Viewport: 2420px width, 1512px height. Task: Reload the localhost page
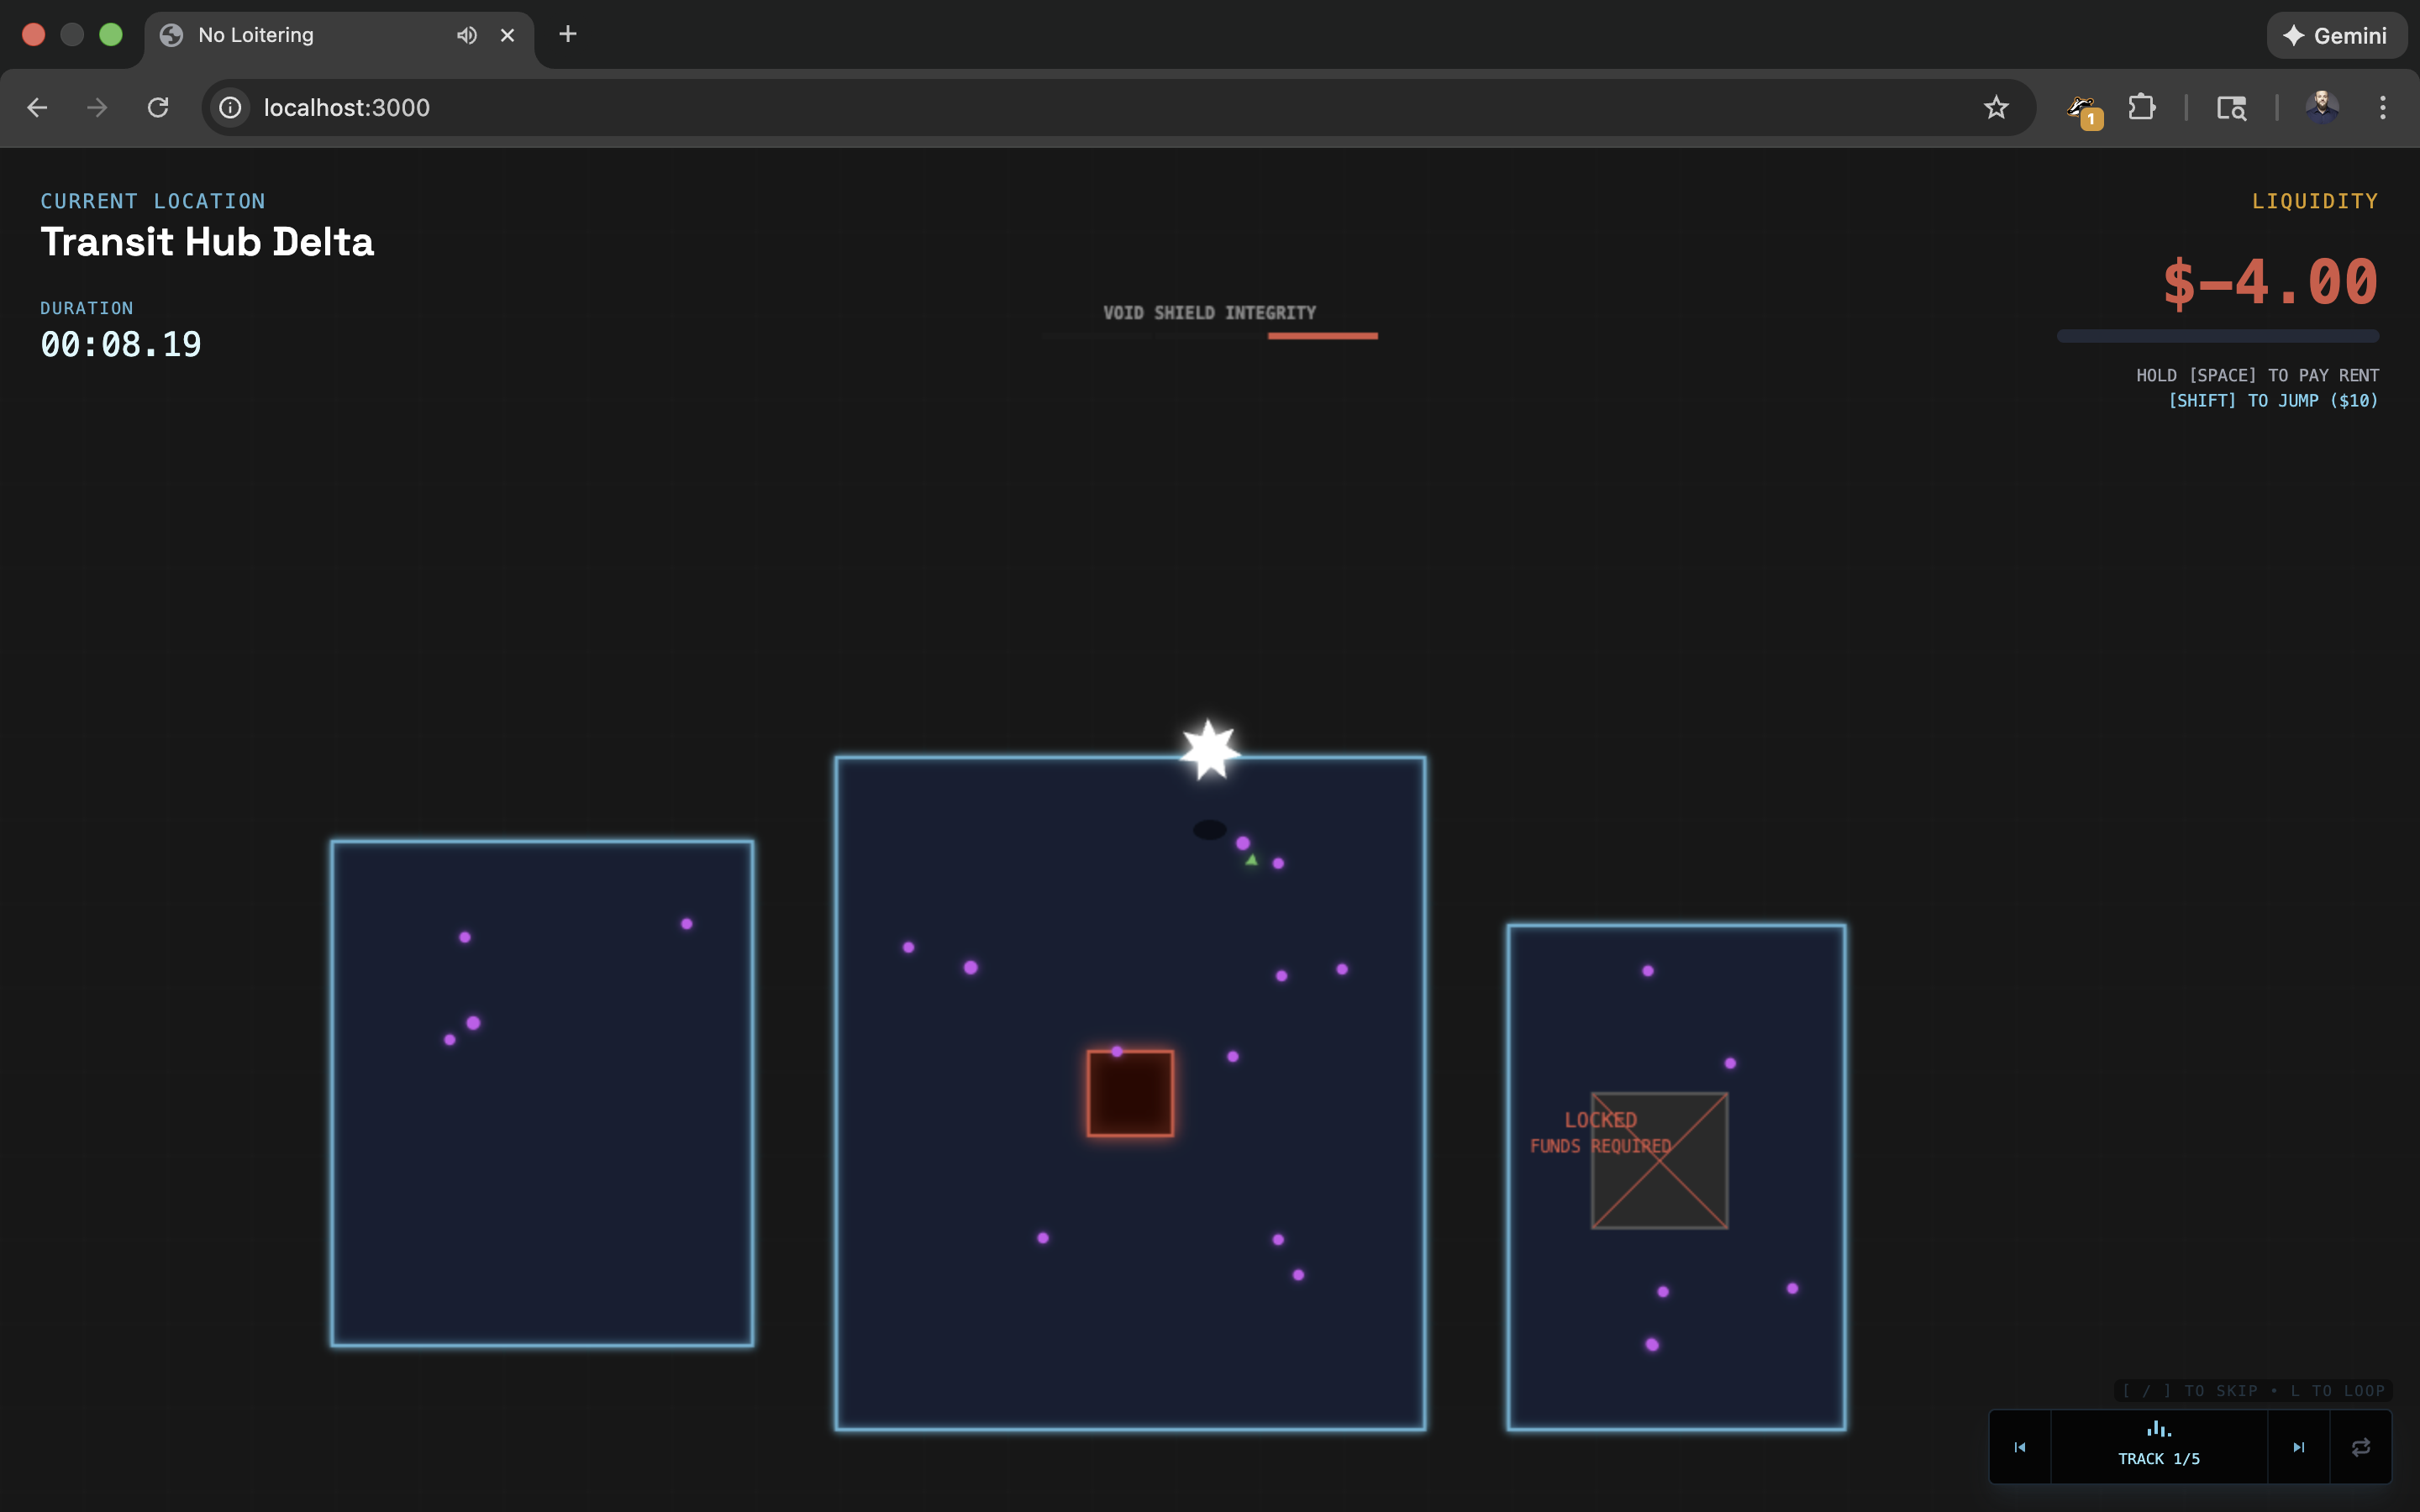(x=158, y=107)
